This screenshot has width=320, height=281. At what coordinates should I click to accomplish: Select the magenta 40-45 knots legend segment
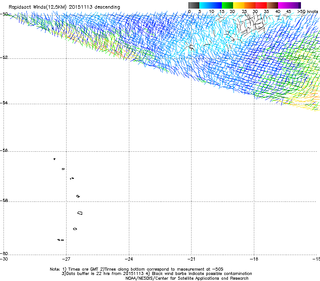click(284, 5)
